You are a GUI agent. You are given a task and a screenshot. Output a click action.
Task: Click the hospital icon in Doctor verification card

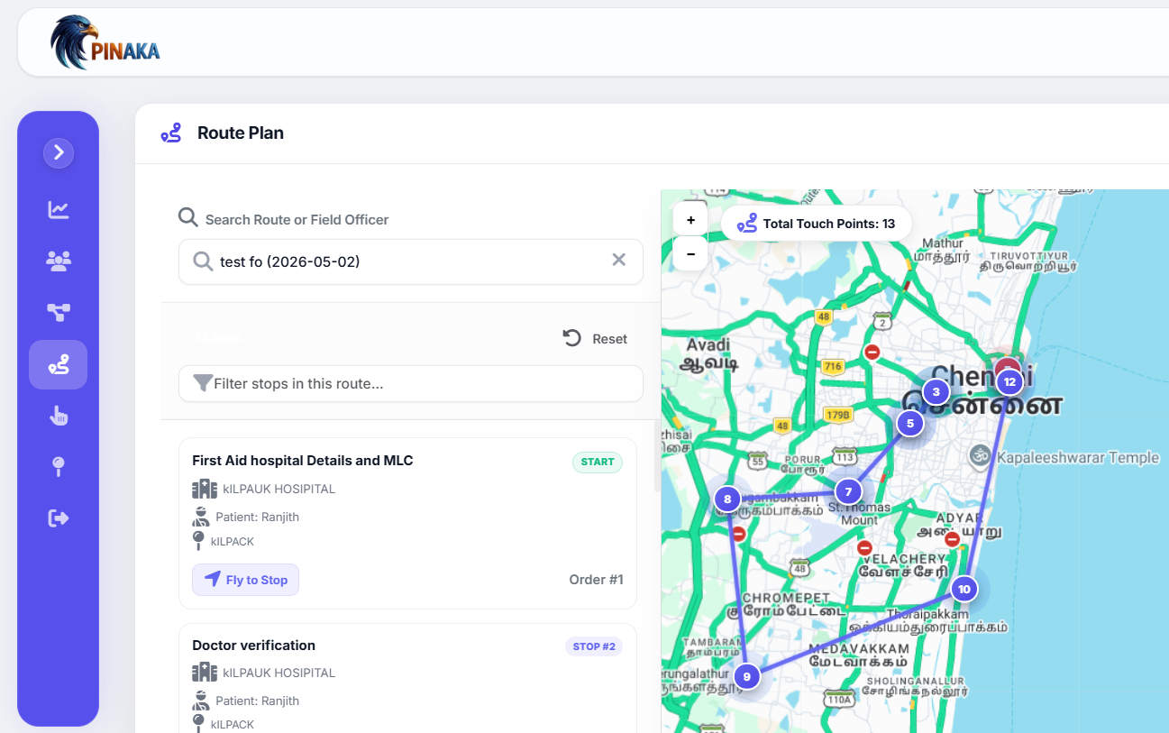click(x=205, y=673)
